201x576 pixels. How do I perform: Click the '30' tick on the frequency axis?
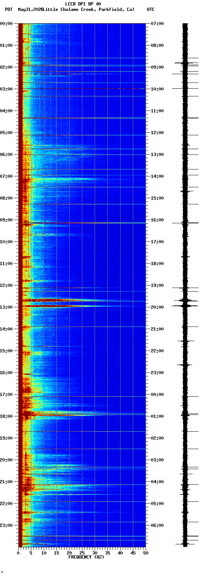(x=95, y=553)
